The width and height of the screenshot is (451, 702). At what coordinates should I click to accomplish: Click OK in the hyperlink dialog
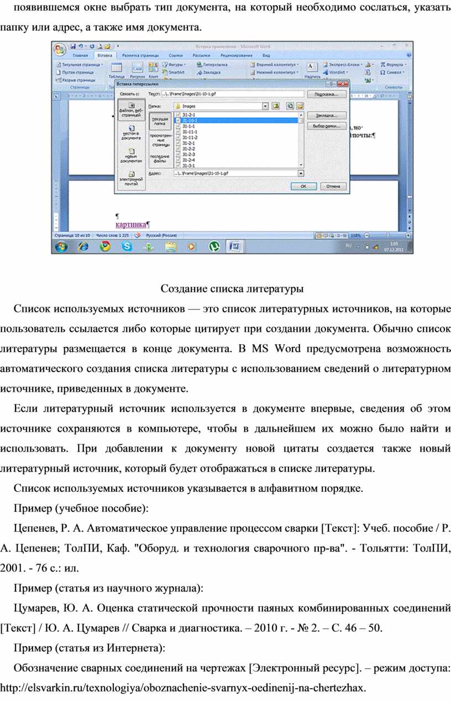[x=303, y=187]
